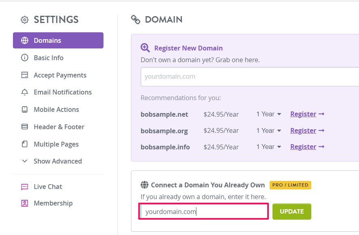This screenshot has height=235, width=359.
Task: Click the green UPDATE button
Action: (x=292, y=212)
